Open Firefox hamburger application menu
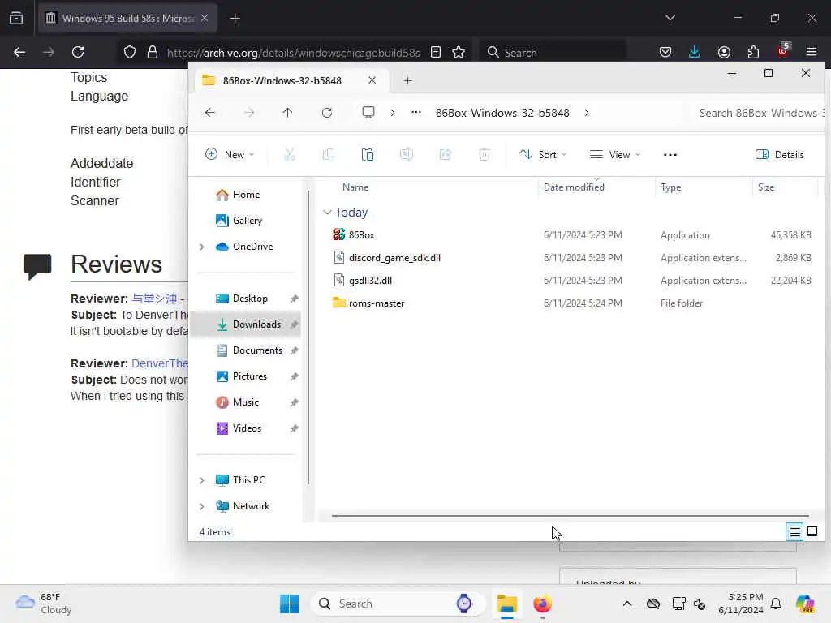The height and width of the screenshot is (623, 831). pyautogui.click(x=812, y=52)
